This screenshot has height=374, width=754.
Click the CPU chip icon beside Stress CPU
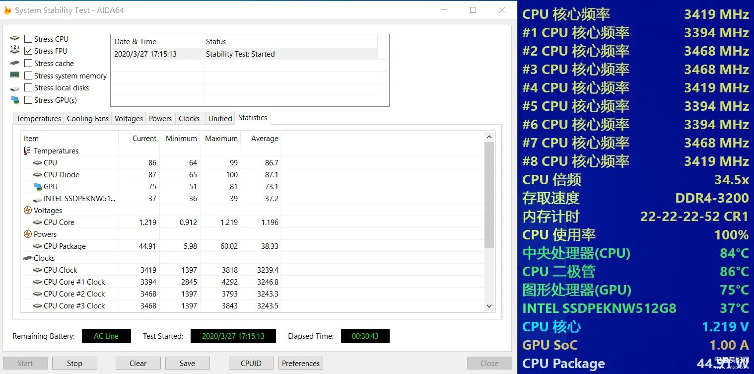16,39
